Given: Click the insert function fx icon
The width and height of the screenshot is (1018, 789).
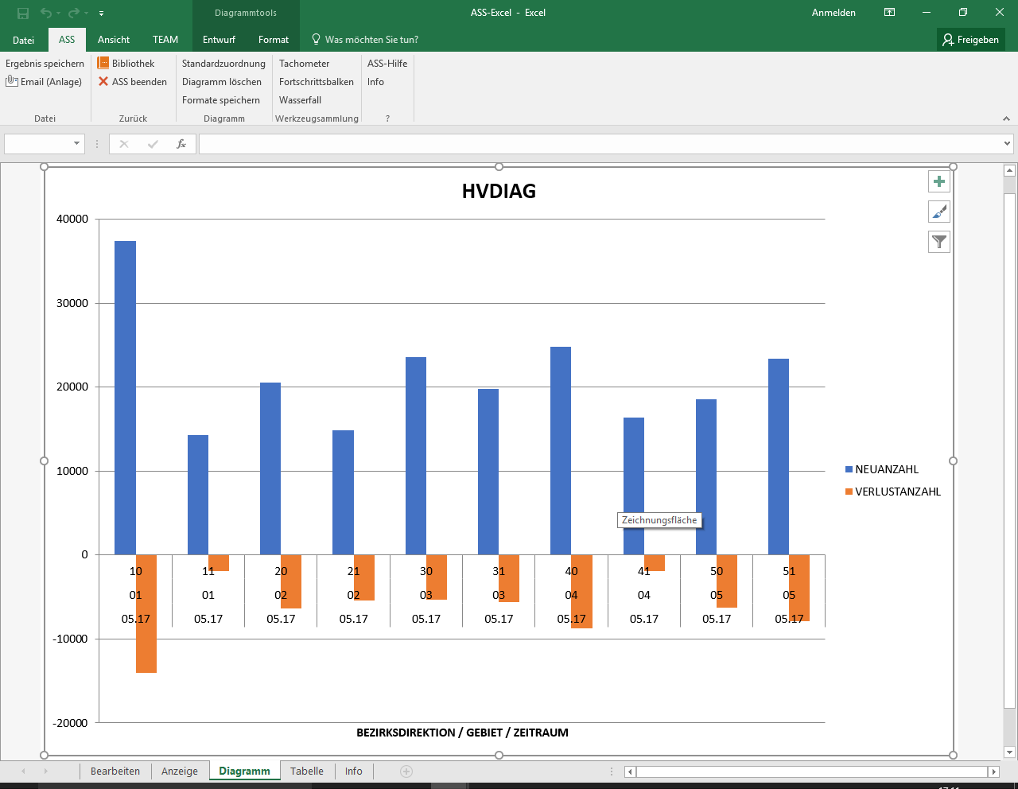Looking at the screenshot, I should [x=181, y=144].
